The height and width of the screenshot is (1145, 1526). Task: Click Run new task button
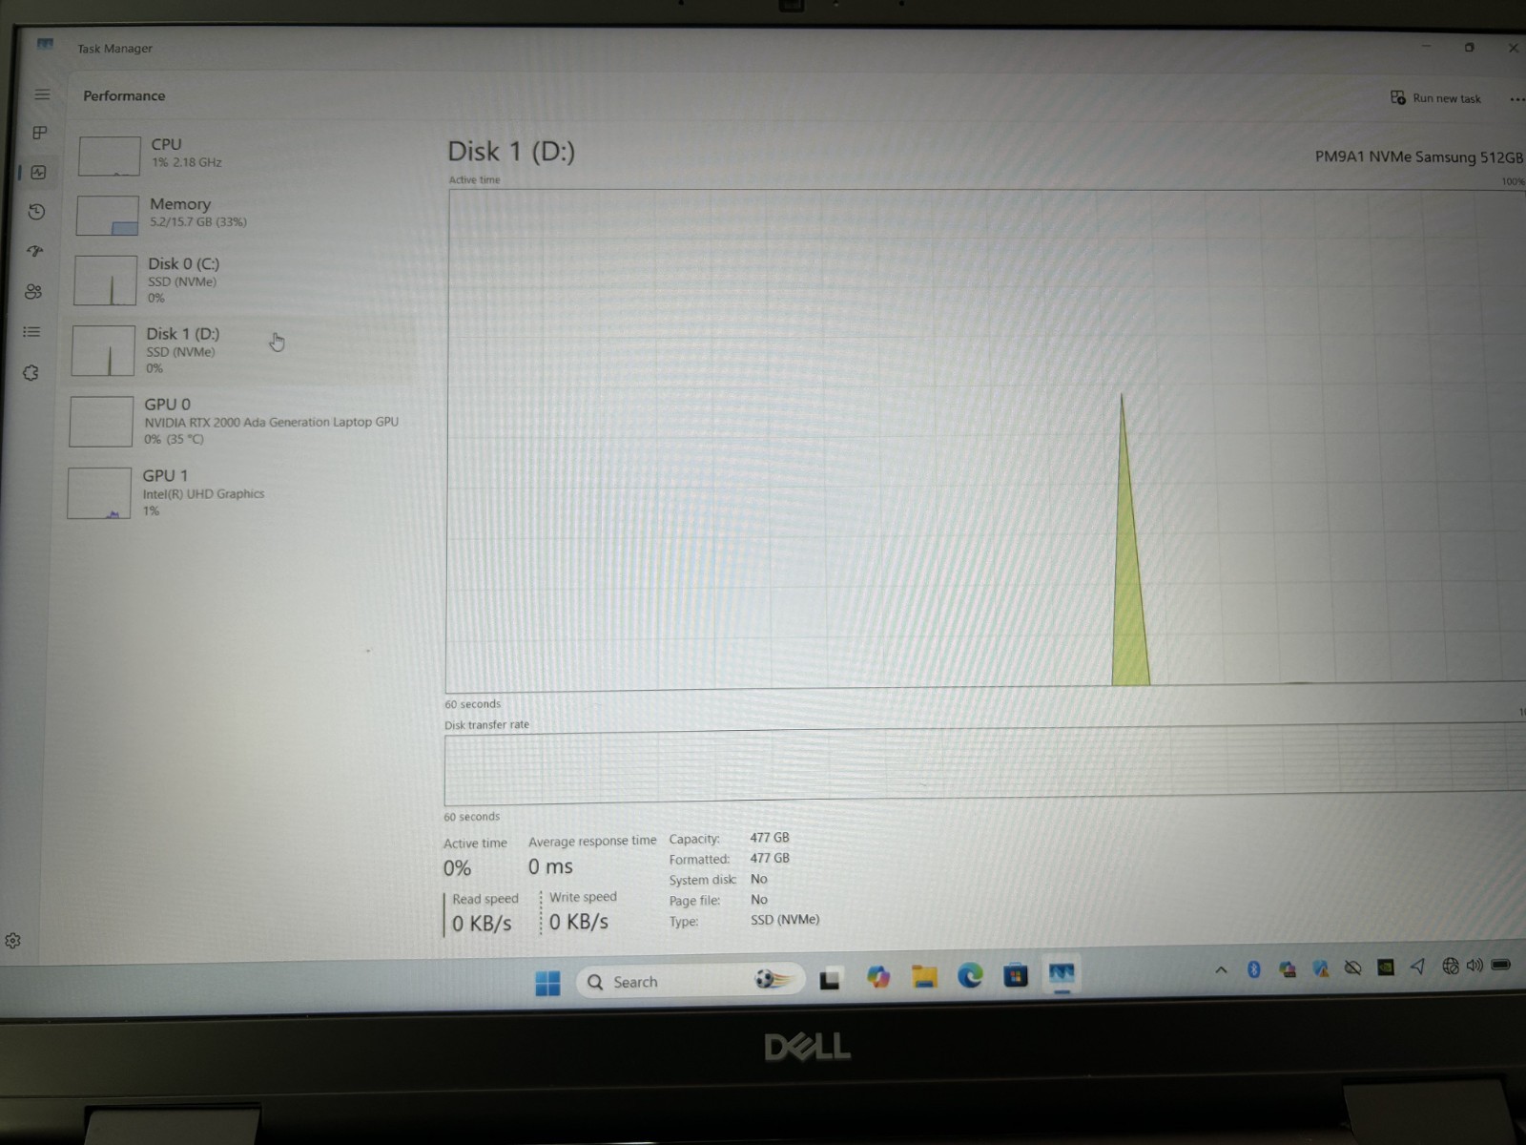(x=1435, y=97)
